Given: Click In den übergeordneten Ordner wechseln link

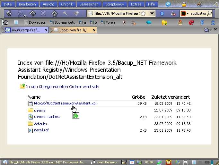Looking at the screenshot, I should point(62,87).
